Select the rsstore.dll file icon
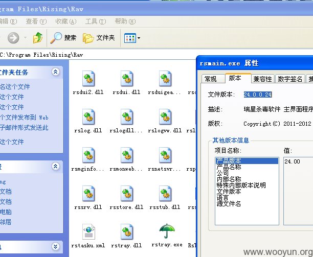 coord(127,194)
